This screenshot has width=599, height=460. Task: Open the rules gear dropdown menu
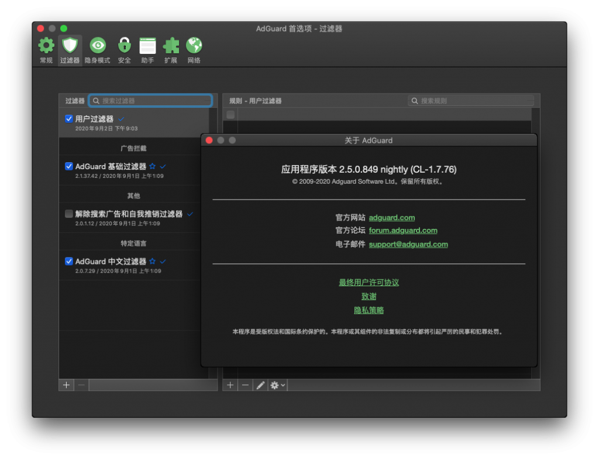click(x=278, y=385)
